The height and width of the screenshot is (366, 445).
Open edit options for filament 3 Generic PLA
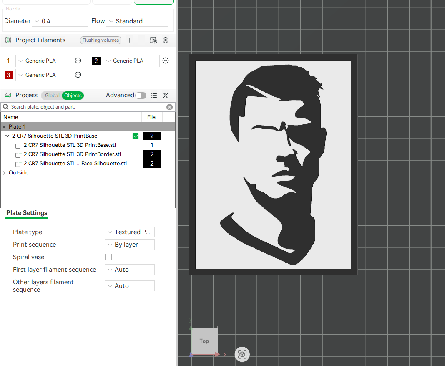pyautogui.click(x=78, y=75)
